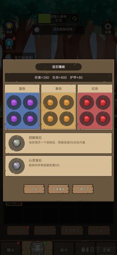Click the 合成 button
117x255 pixels.
(34, 189)
